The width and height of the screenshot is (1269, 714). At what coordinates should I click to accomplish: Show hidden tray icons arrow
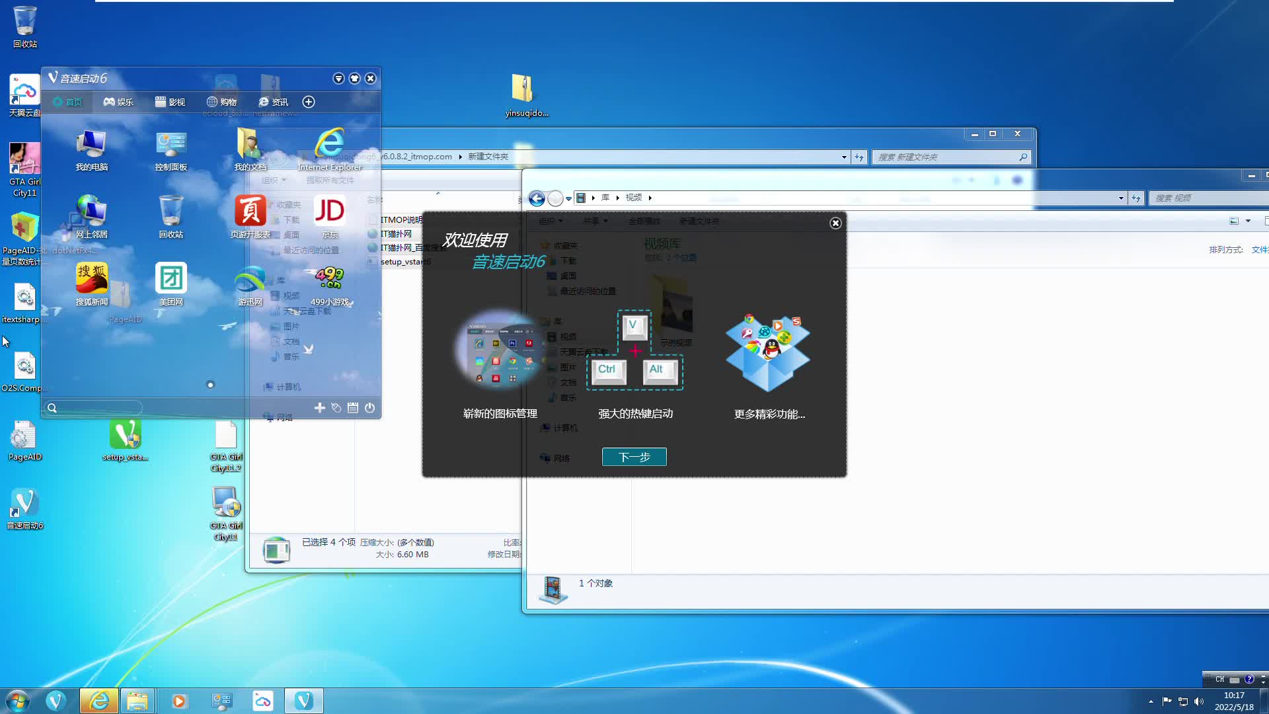click(1151, 701)
